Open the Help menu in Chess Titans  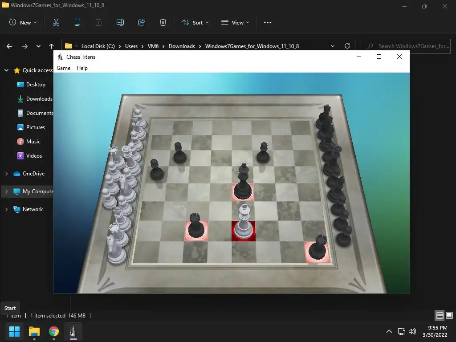[x=82, y=68]
